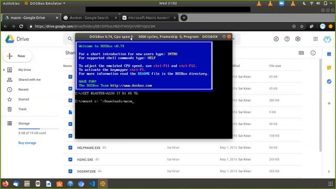Screen dimensions: 336x189
Task: Sort by the Name column header
Action: (x=68, y=66)
